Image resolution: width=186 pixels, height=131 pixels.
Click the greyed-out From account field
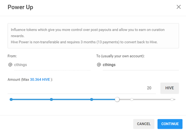click(x=52, y=65)
